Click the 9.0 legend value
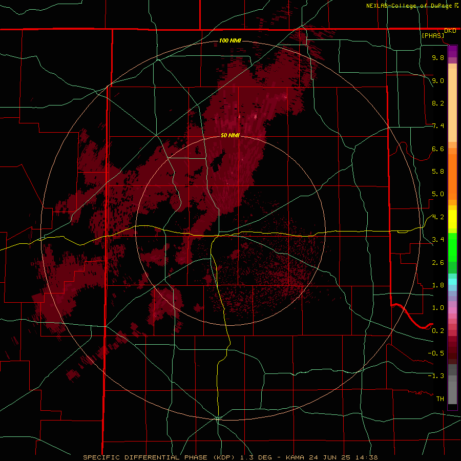This screenshot has width=461, height=461. click(438, 80)
